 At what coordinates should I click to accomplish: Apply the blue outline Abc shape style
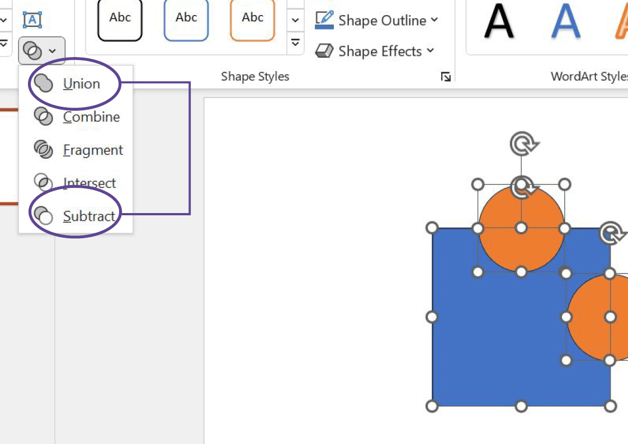coord(186,20)
